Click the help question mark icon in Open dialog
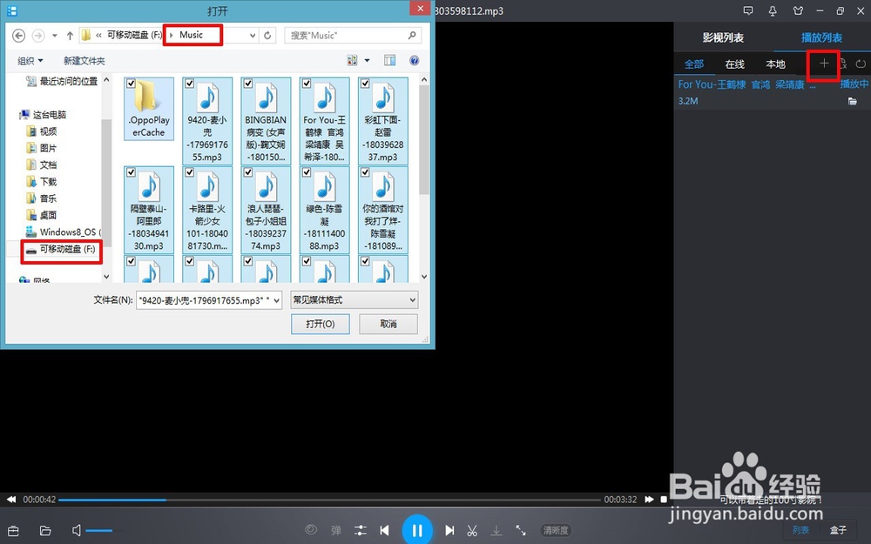The width and height of the screenshot is (871, 544). 415,61
